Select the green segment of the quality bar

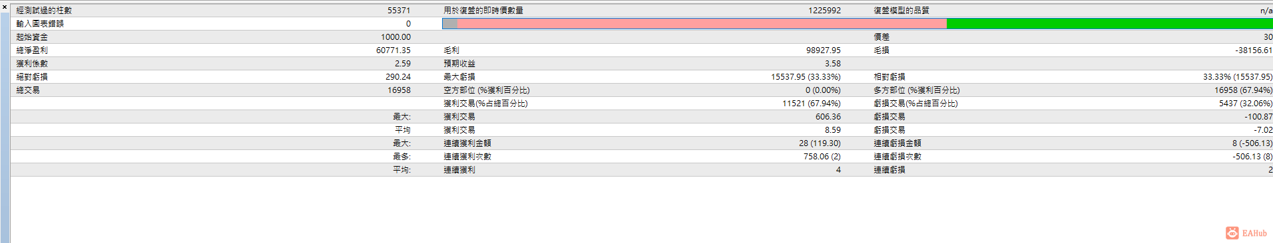pos(1109,24)
